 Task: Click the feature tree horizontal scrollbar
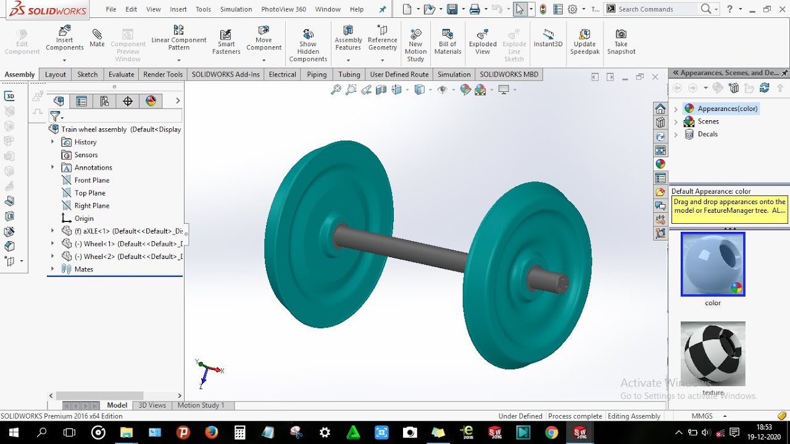pyautogui.click(x=99, y=395)
